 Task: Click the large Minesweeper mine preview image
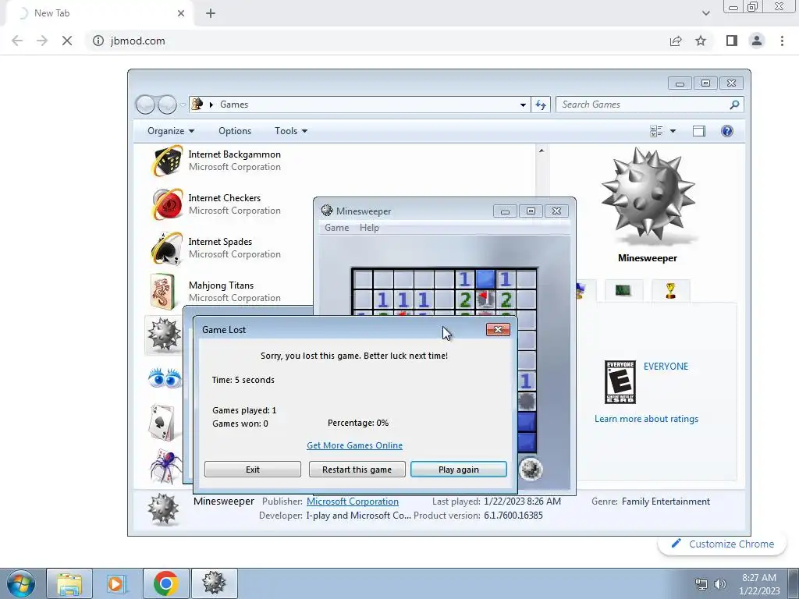648,196
